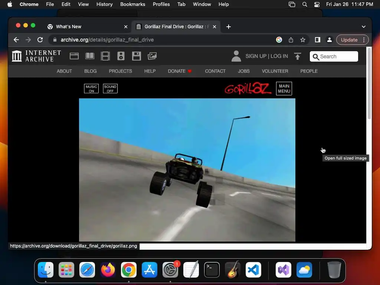Open macOS Control Center

317,4
